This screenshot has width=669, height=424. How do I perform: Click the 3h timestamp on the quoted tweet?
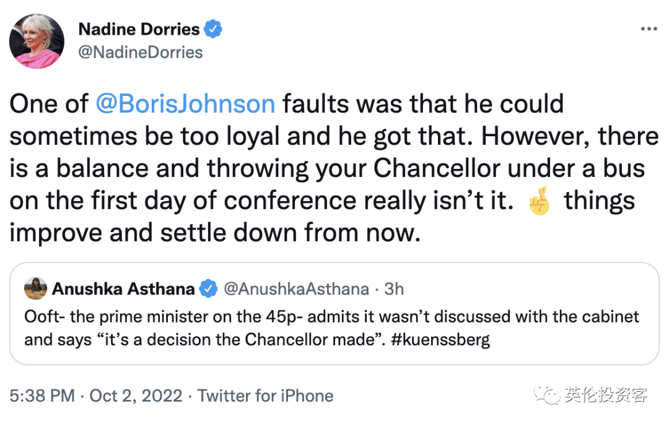394,288
